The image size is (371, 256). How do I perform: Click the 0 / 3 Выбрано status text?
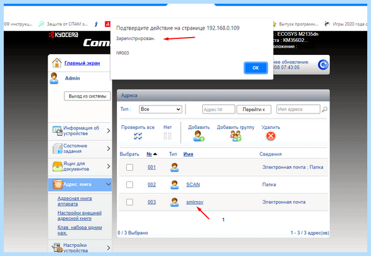[x=133, y=233]
